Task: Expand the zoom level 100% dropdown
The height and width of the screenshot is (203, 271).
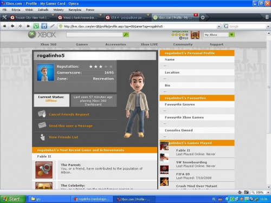Action: click(268, 192)
